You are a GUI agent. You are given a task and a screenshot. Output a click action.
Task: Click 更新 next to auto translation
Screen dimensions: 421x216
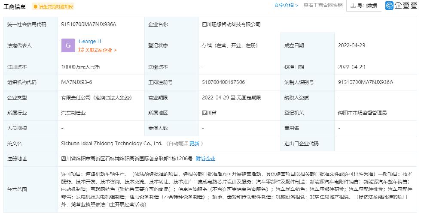194,144
